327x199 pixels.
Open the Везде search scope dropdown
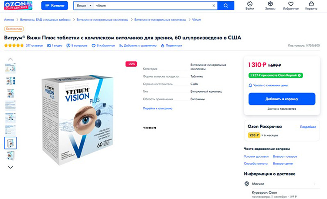[x=84, y=6]
